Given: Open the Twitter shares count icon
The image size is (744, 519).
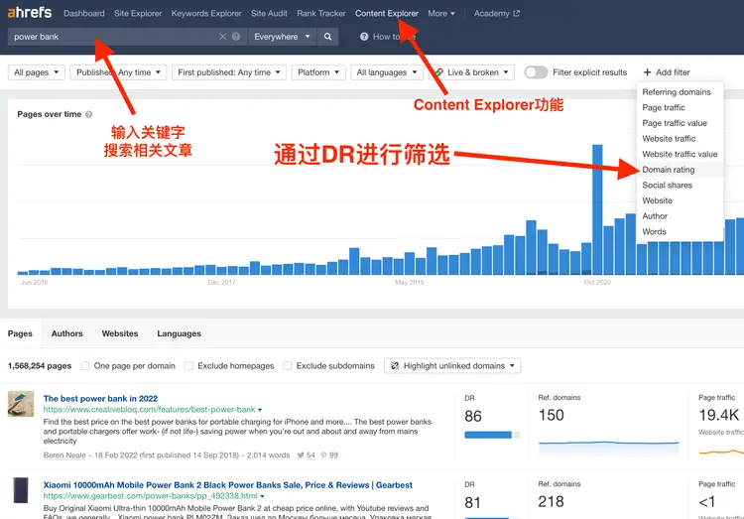Looking at the screenshot, I should coord(300,454).
